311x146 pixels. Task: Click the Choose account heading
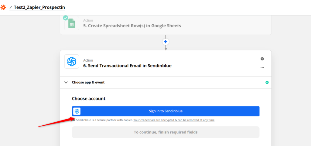pos(89,98)
